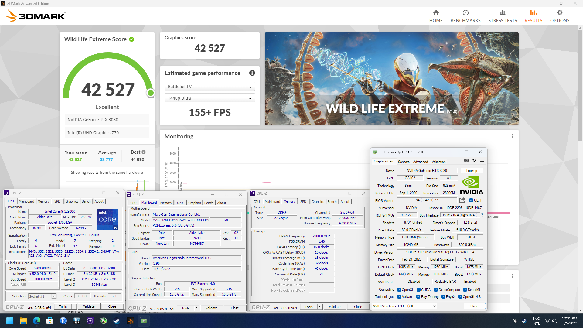
Task: Open GPU selector dropdown in GPU-Z
Action: [404, 306]
